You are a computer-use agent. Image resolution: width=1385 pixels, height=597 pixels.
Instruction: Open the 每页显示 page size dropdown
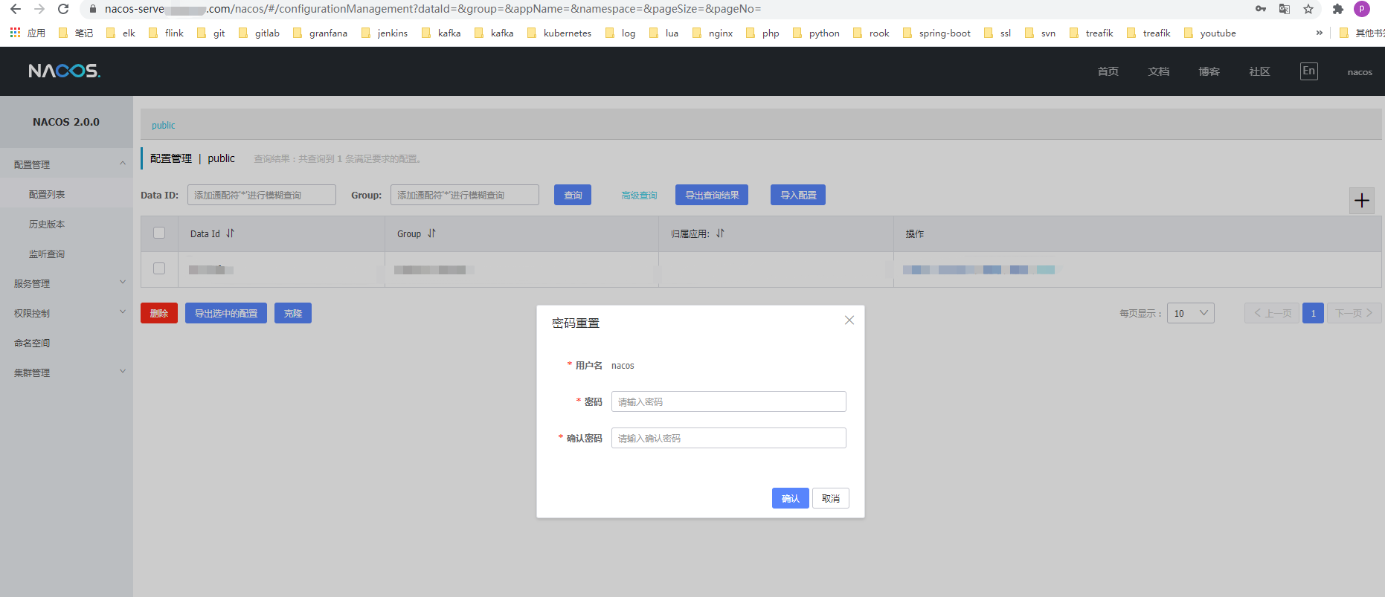1191,313
